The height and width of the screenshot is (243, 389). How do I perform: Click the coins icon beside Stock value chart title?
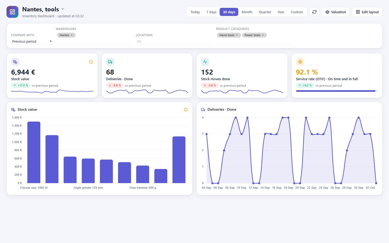[13, 110]
